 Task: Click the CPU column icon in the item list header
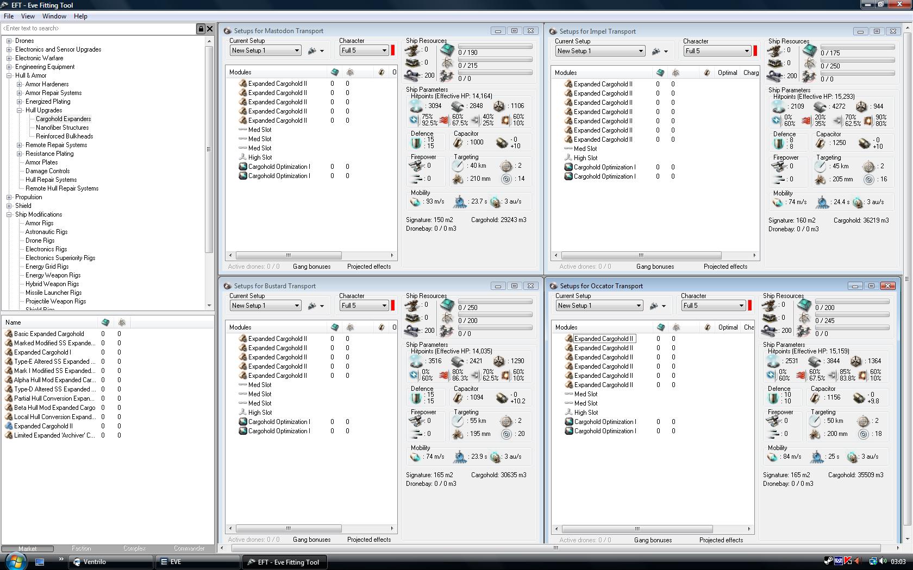coord(105,322)
